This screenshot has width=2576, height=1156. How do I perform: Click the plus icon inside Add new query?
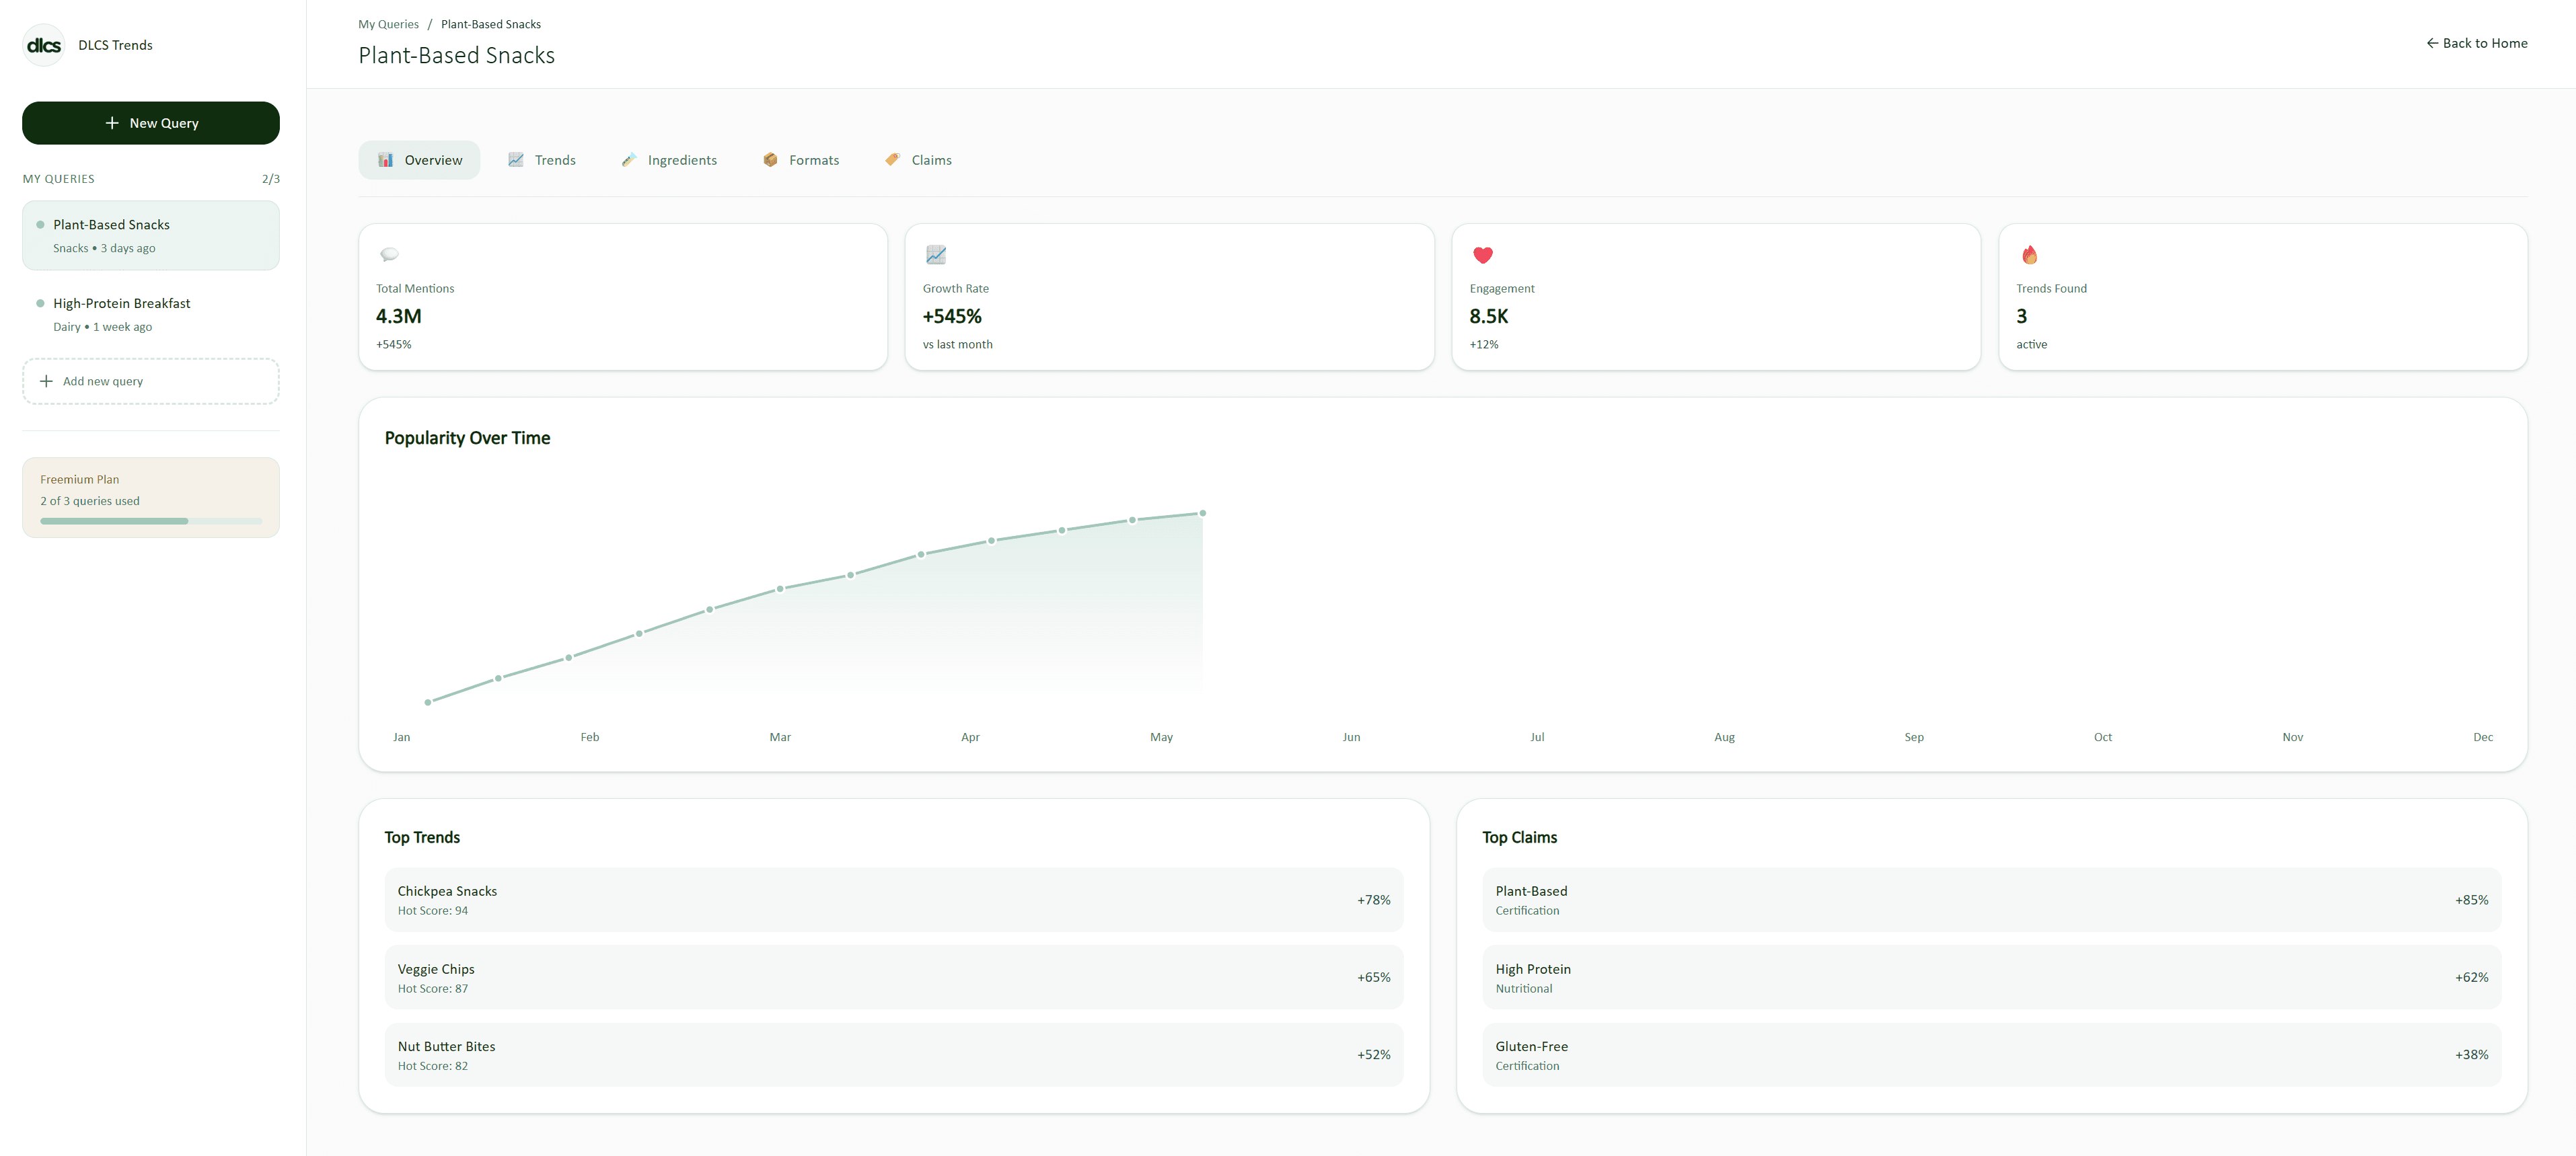[x=46, y=380]
